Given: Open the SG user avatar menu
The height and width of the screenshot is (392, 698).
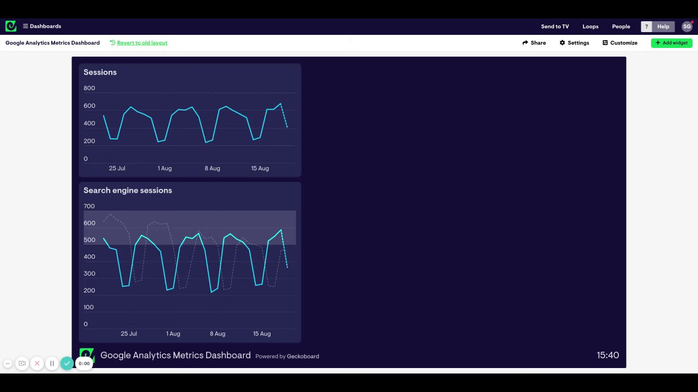Looking at the screenshot, I should coord(687,26).
